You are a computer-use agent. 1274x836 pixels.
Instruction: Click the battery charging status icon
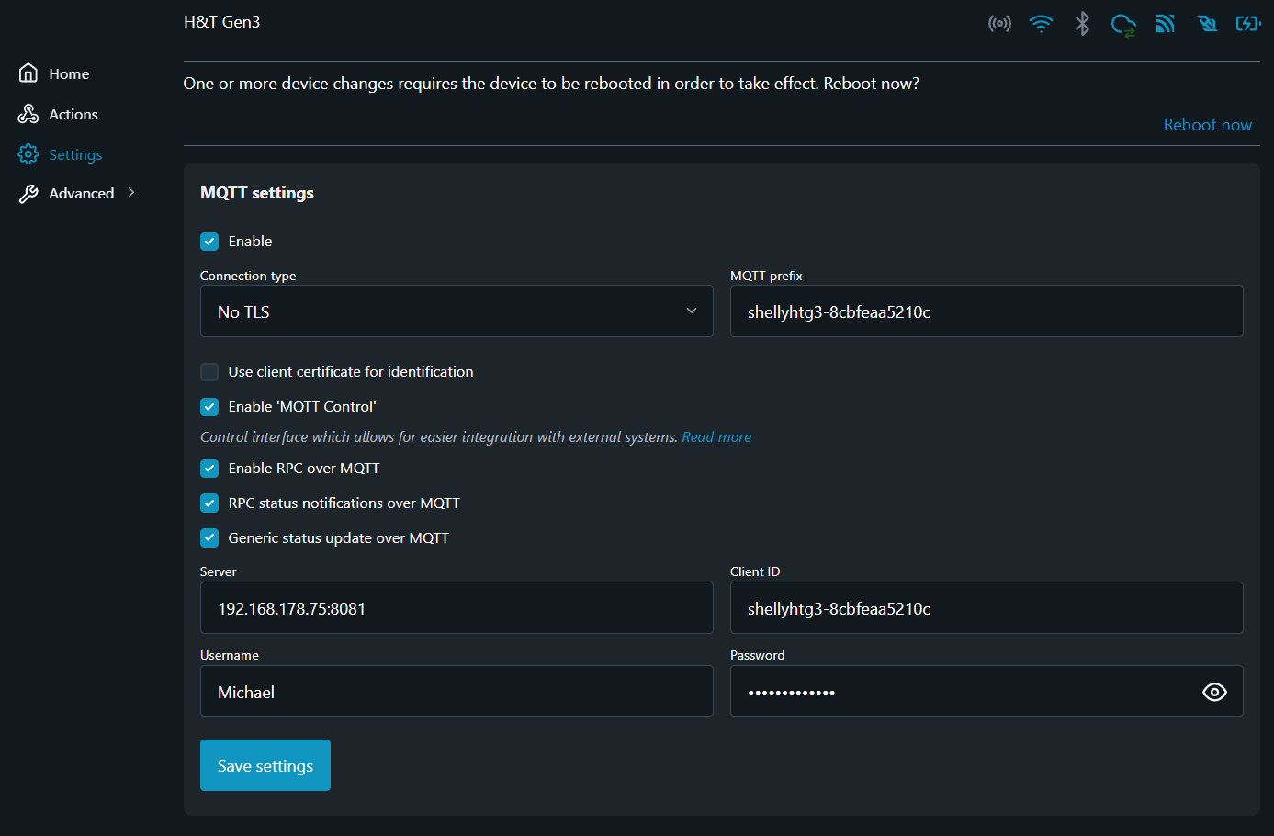click(1248, 24)
